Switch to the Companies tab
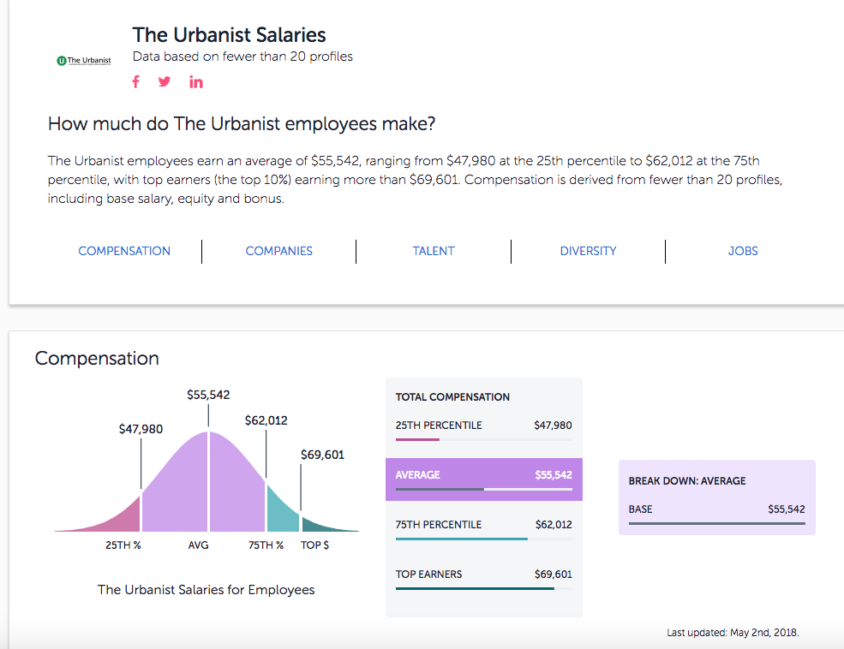The width and height of the screenshot is (844, 649). (279, 251)
